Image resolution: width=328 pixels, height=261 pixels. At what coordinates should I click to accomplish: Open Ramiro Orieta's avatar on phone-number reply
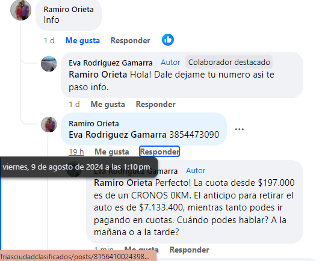[49, 124]
